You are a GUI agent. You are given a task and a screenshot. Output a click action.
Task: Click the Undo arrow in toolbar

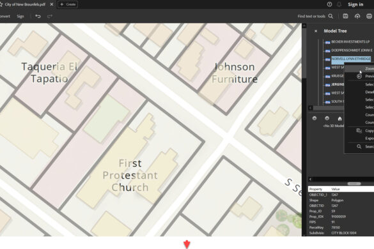[x=38, y=16]
